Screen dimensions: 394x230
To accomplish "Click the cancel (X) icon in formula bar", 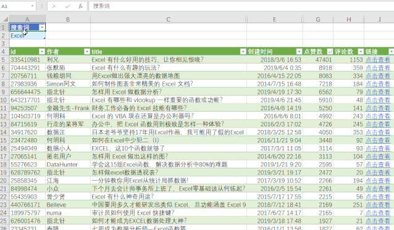I will [x=54, y=6].
